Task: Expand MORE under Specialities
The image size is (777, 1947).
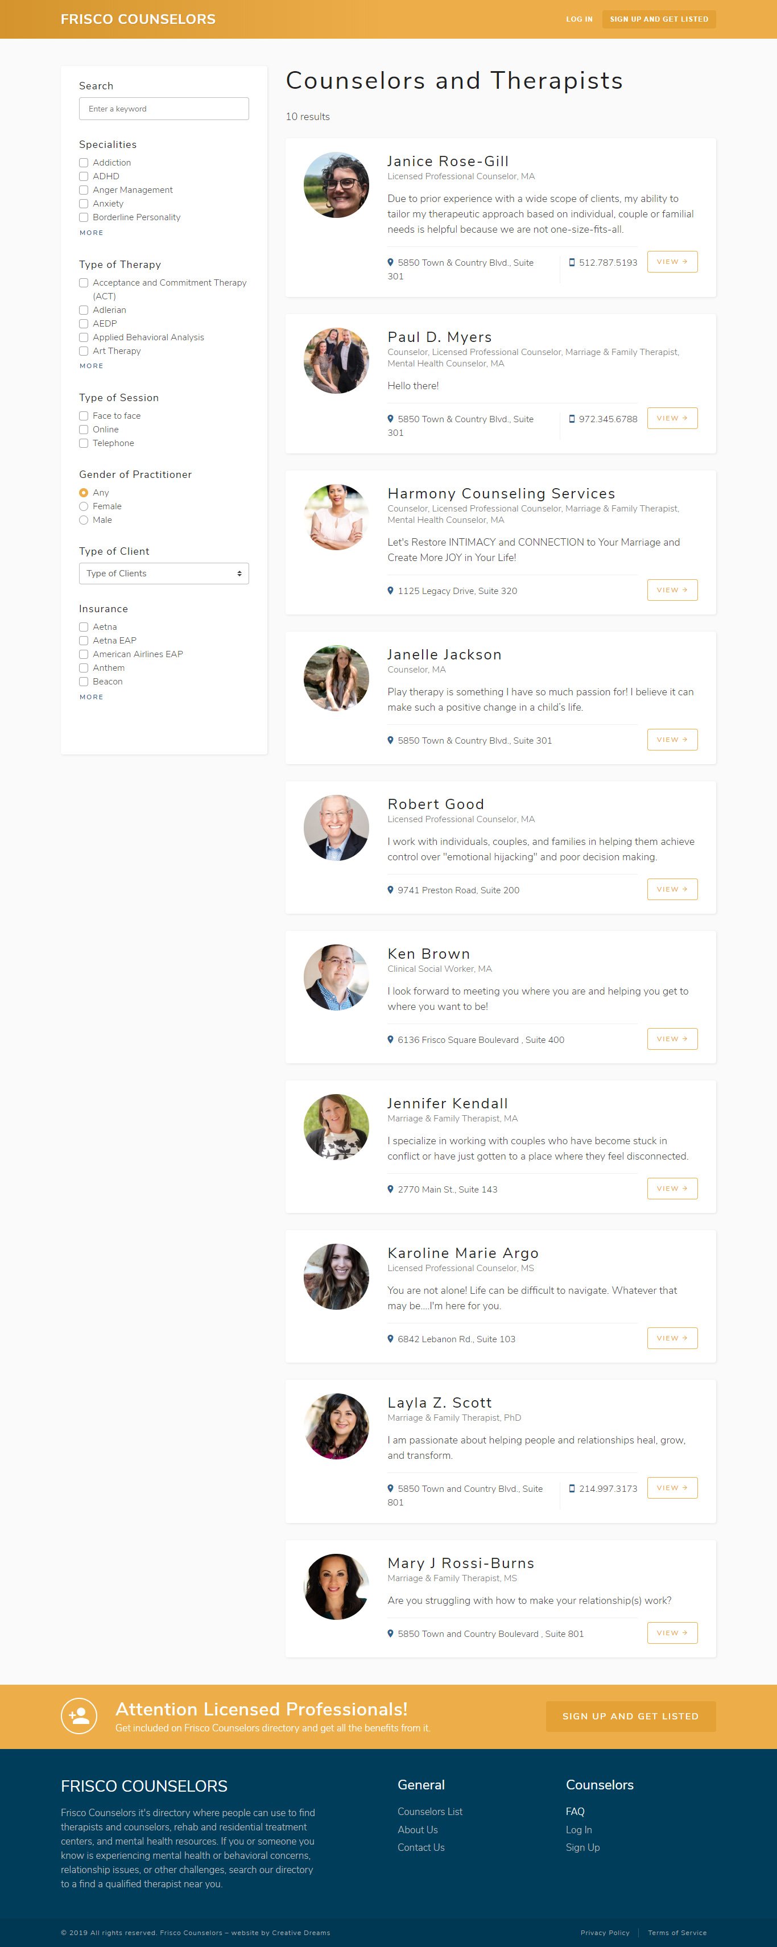Action: coord(92,233)
